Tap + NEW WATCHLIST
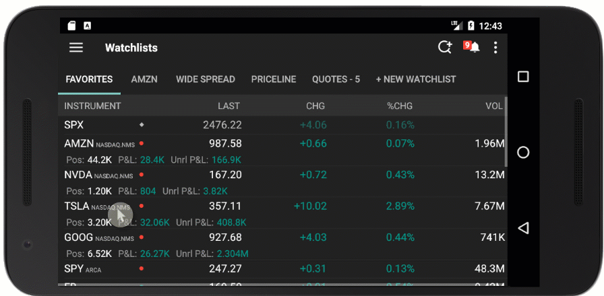Screen dimensions: 604x296 [x=416, y=79]
